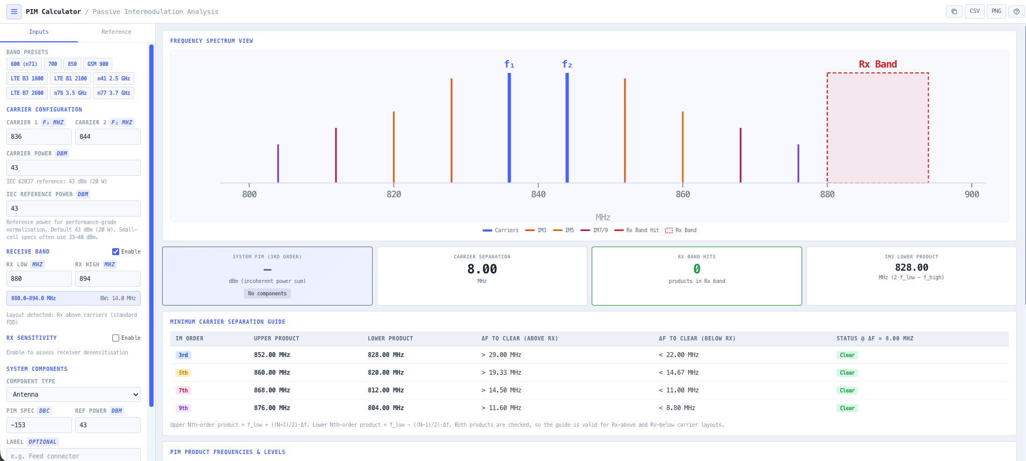The height and width of the screenshot is (461, 1026).
Task: Click the Carrier 1 frequency field 836
Action: [x=39, y=137]
